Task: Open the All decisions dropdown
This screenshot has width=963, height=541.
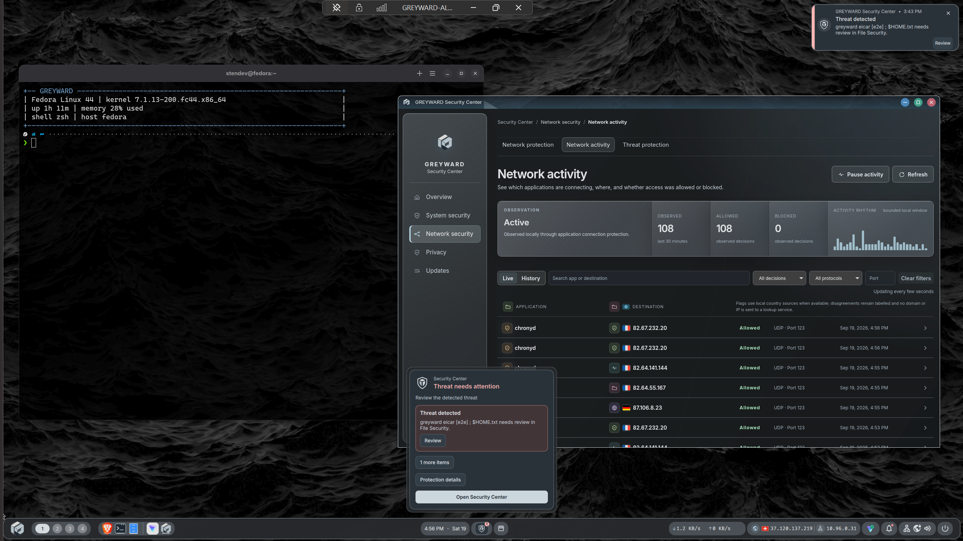Action: tap(779, 278)
